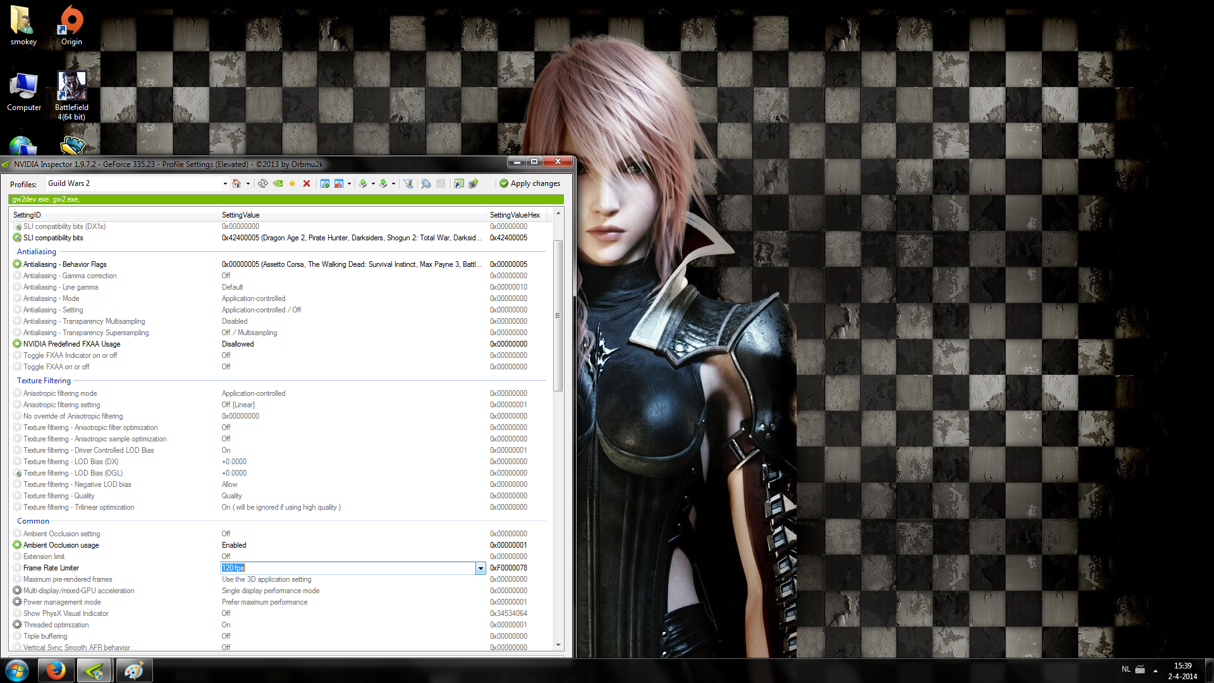Image resolution: width=1214 pixels, height=683 pixels.
Task: Click gear icon beside NVIDIA Predefined FXAA Usage
Action: [17, 344]
